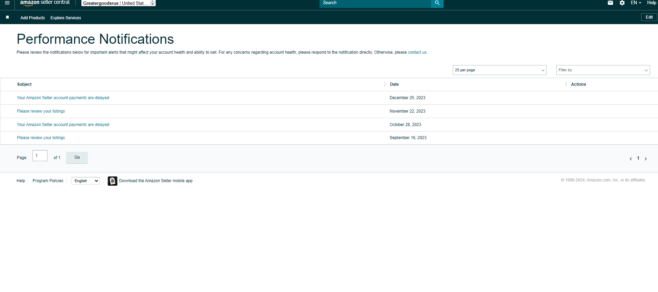658x292 pixels.
Task: Click the Edit favorites button
Action: 649,17
